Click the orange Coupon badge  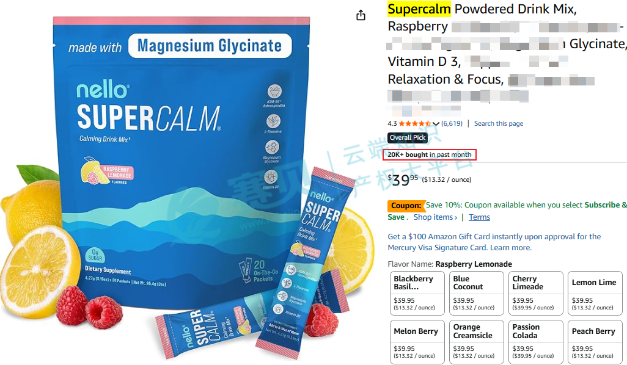(406, 206)
